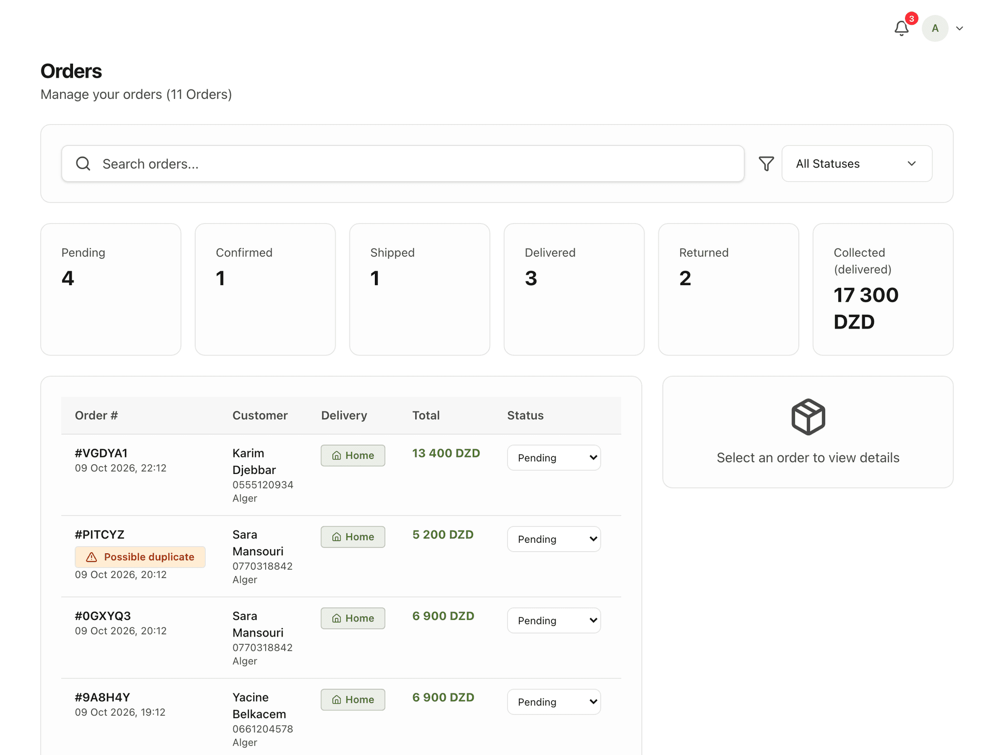The image size is (994, 755).
Task: Select the Pending stat card
Action: pyautogui.click(x=111, y=289)
